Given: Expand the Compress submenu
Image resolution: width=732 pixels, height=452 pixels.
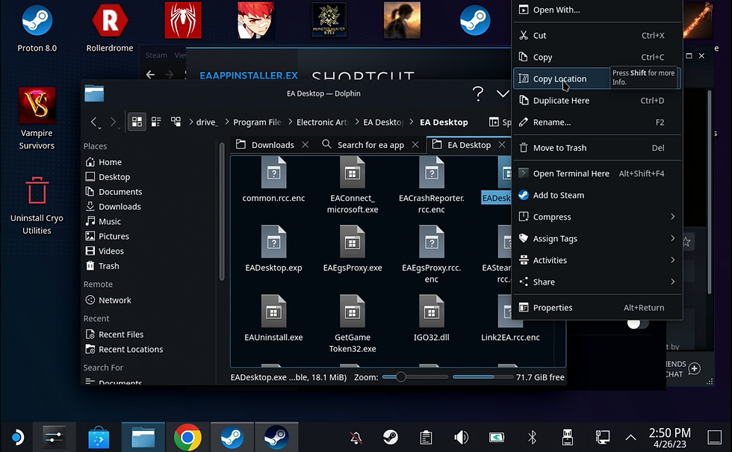Looking at the screenshot, I should point(597,217).
